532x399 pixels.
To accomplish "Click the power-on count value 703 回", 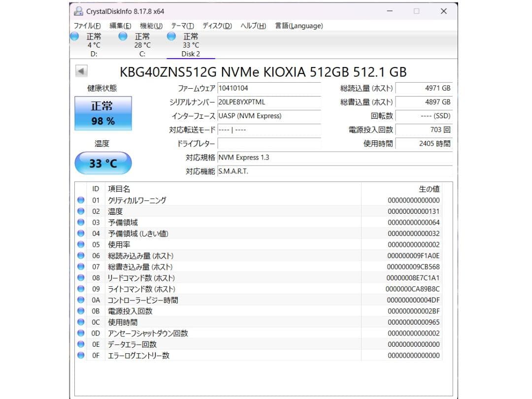I will pyautogui.click(x=424, y=130).
